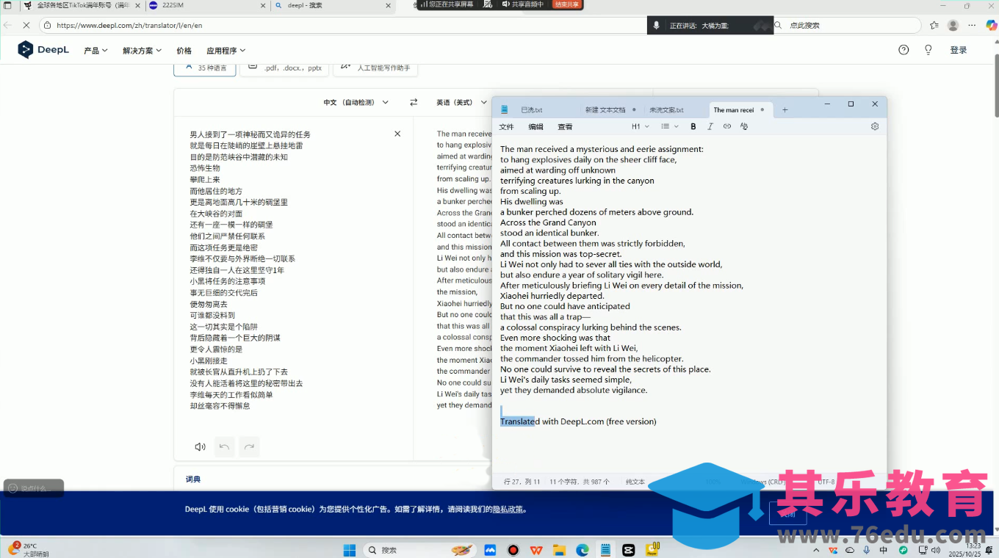Open Notepad settings via the gear icon
This screenshot has height=558, width=999.
click(874, 126)
